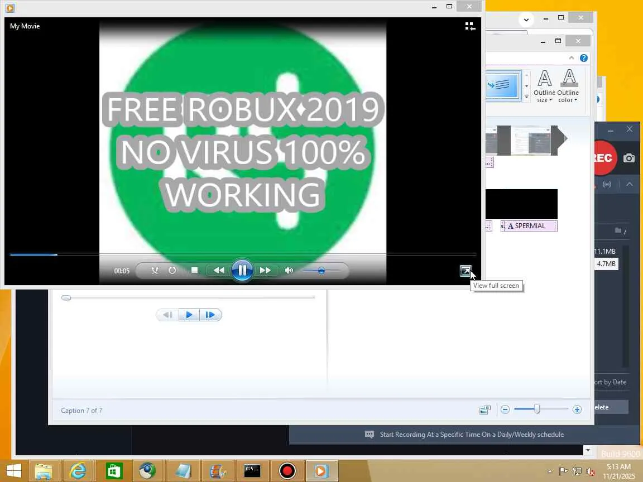Open the Windows Store taskbar icon
This screenshot has height=482, width=643.
click(x=114, y=471)
